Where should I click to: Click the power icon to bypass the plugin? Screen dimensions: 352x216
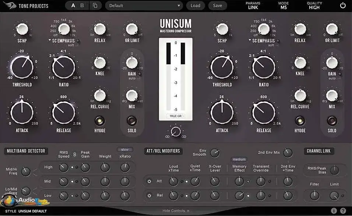click(342, 5)
